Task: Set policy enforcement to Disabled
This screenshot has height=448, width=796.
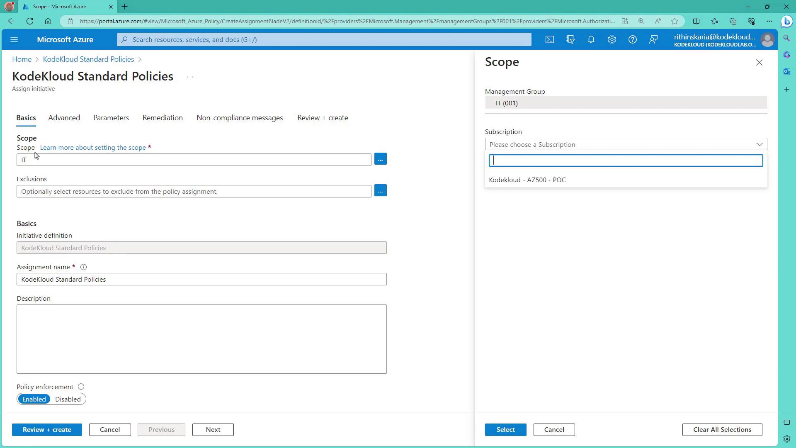Action: point(68,399)
